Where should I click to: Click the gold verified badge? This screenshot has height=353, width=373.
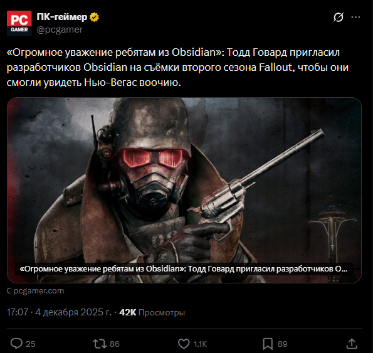click(94, 17)
